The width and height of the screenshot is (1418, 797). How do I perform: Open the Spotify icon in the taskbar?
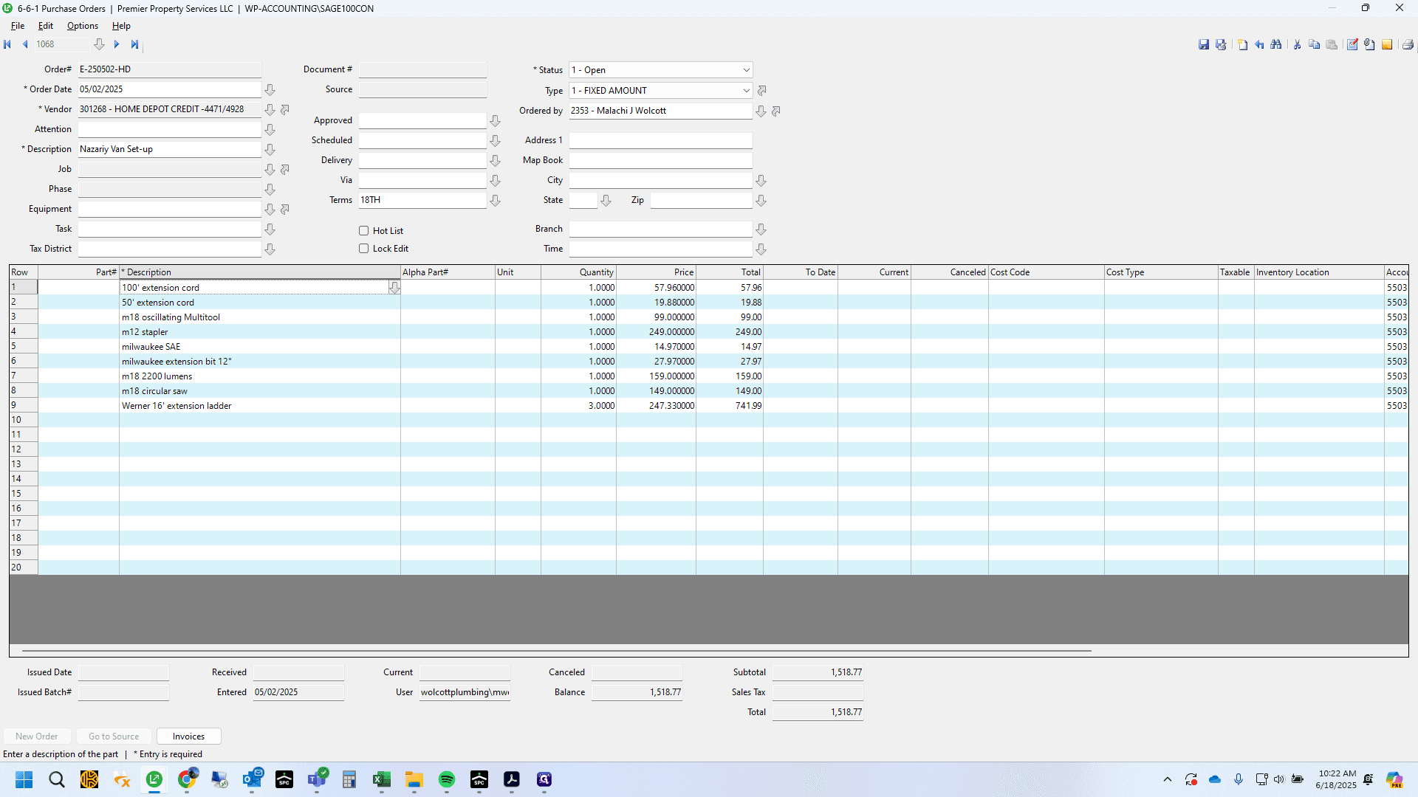(x=447, y=780)
